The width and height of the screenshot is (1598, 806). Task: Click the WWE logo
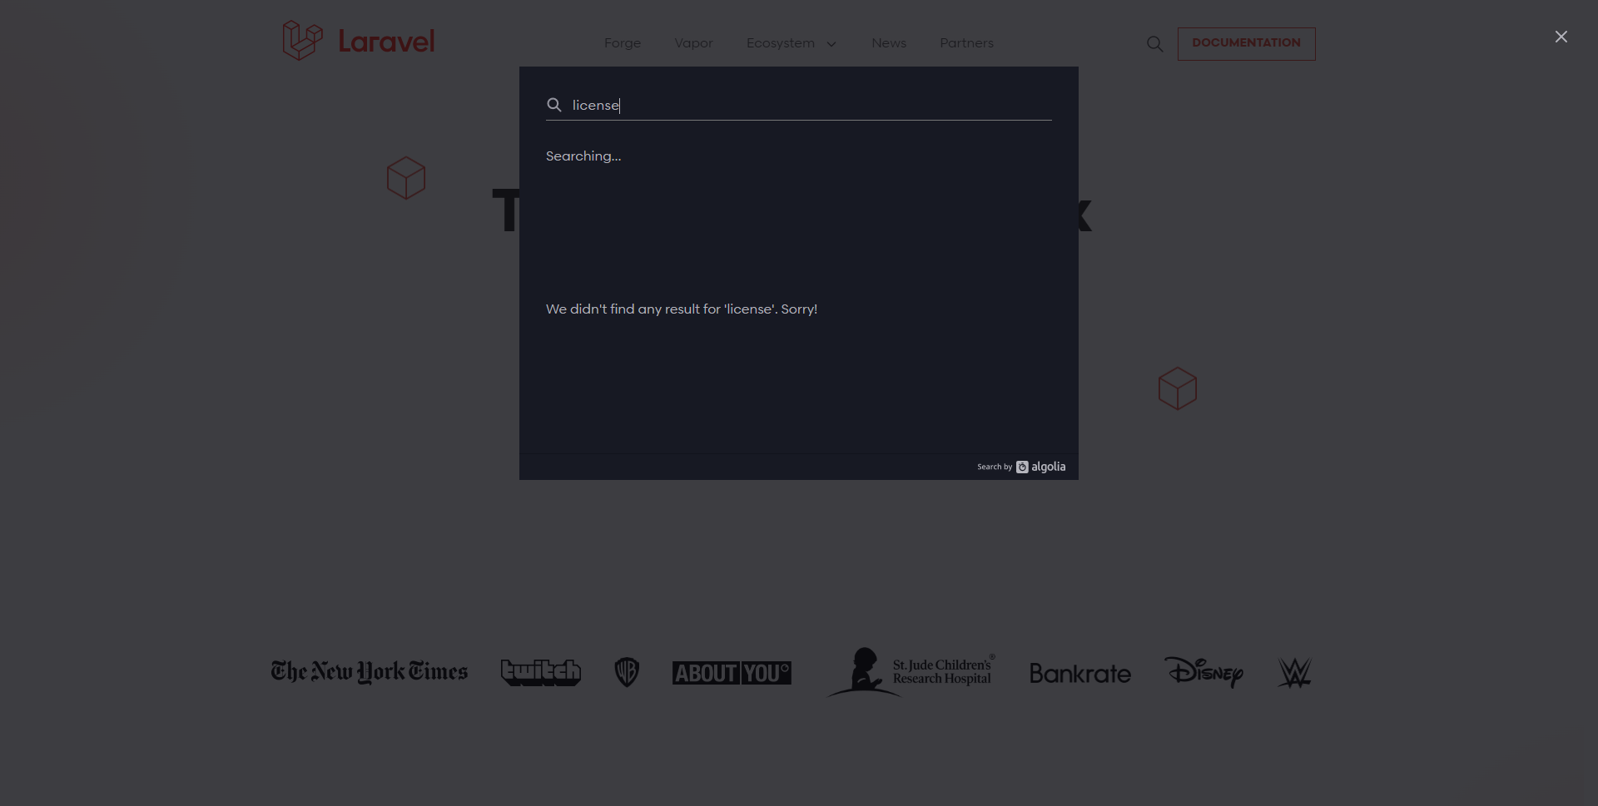tap(1294, 672)
